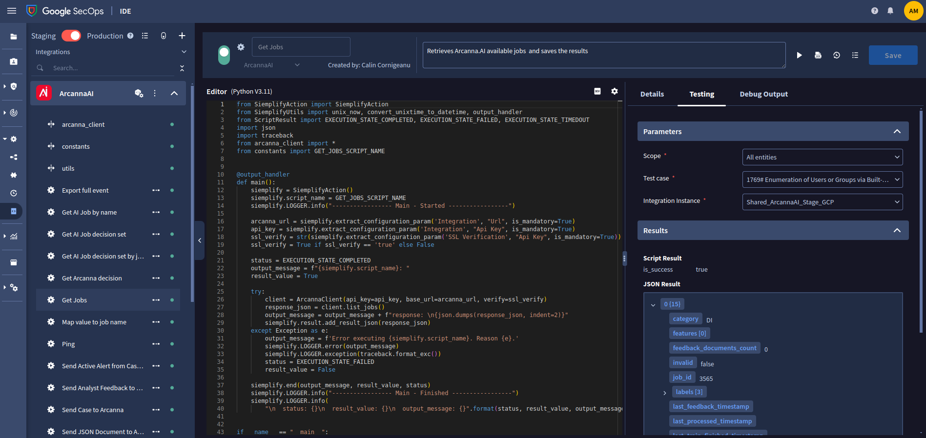
Task: Open ArcannaAI integration configure gear icon
Action: pyautogui.click(x=139, y=93)
